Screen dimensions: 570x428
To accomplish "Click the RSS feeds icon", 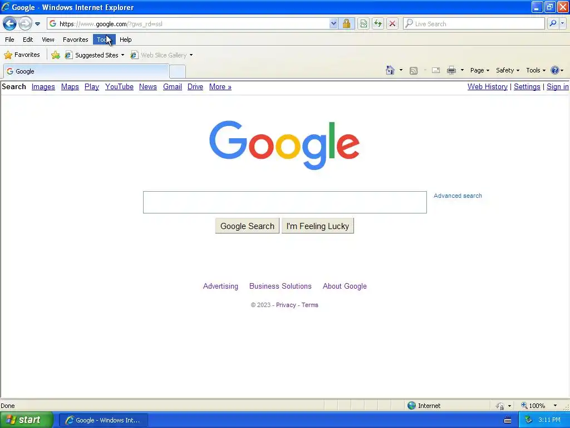I will [x=414, y=71].
